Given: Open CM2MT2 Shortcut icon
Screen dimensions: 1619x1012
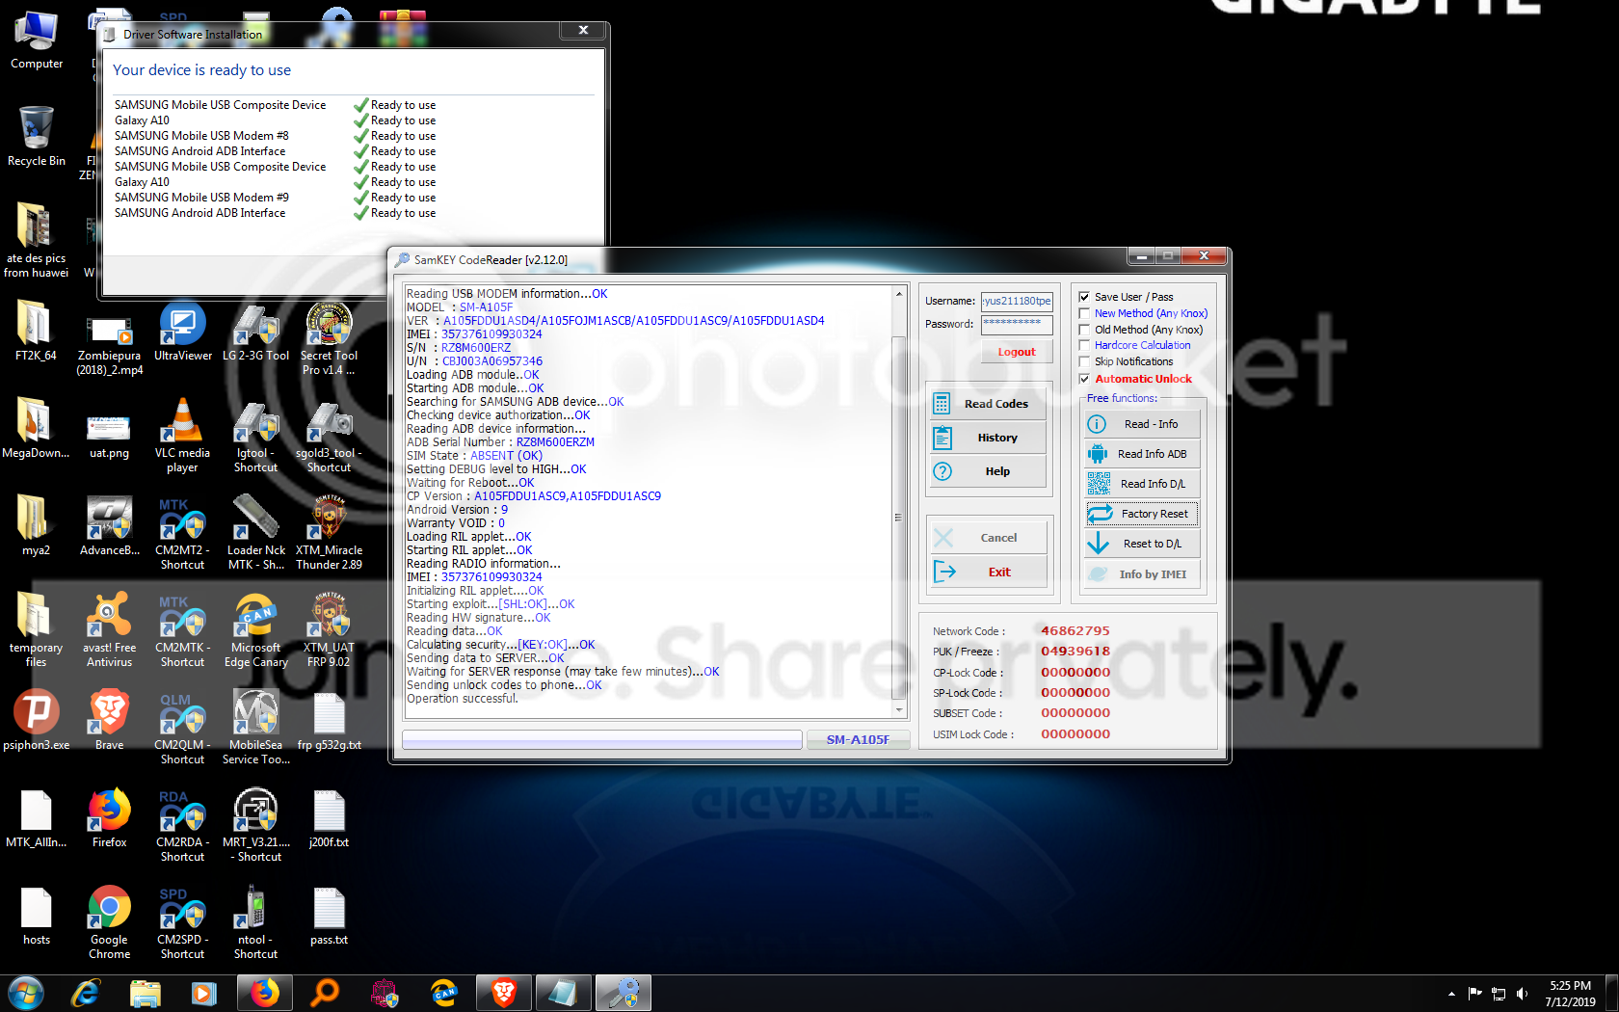Looking at the screenshot, I should click(x=183, y=533).
